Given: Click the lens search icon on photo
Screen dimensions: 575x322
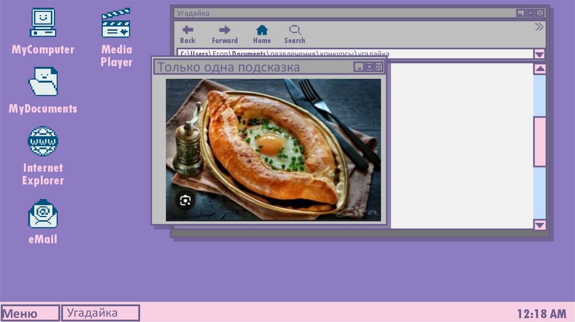Looking at the screenshot, I should tap(185, 200).
